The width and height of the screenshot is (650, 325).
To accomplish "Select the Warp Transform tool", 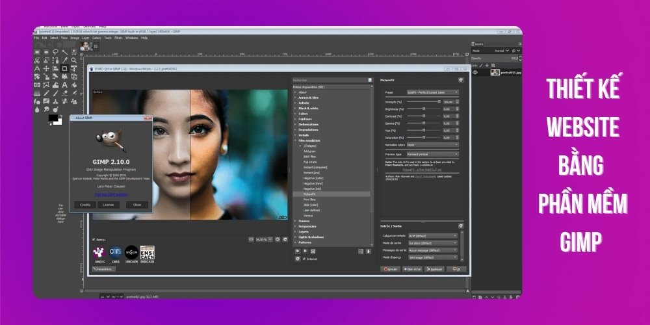I will [x=55, y=85].
